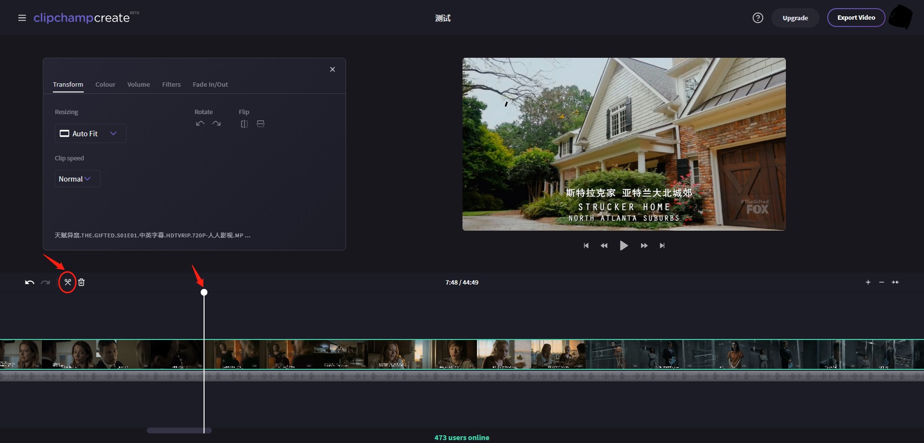Open the Auto Fit resizing dropdown
924x443 pixels.
click(x=90, y=133)
